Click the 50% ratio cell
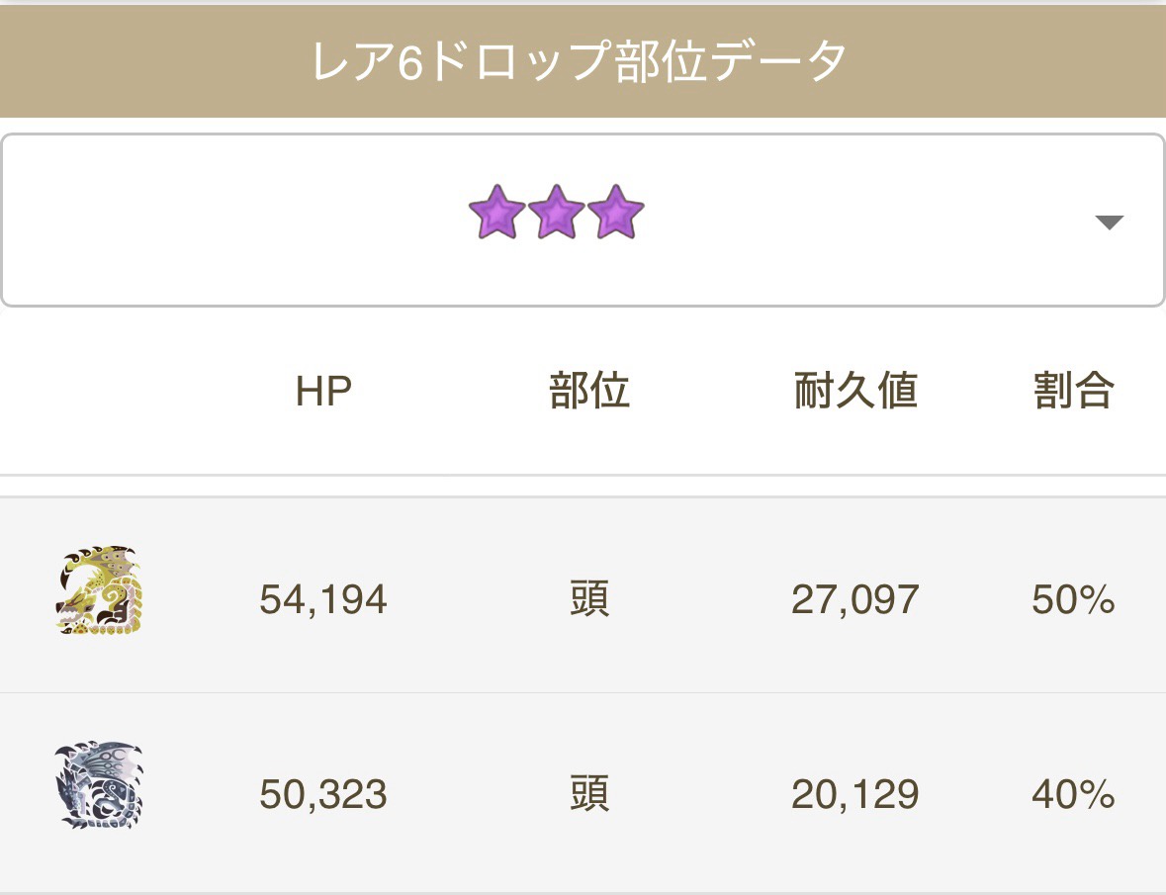This screenshot has height=895, width=1166. pos(1073,599)
